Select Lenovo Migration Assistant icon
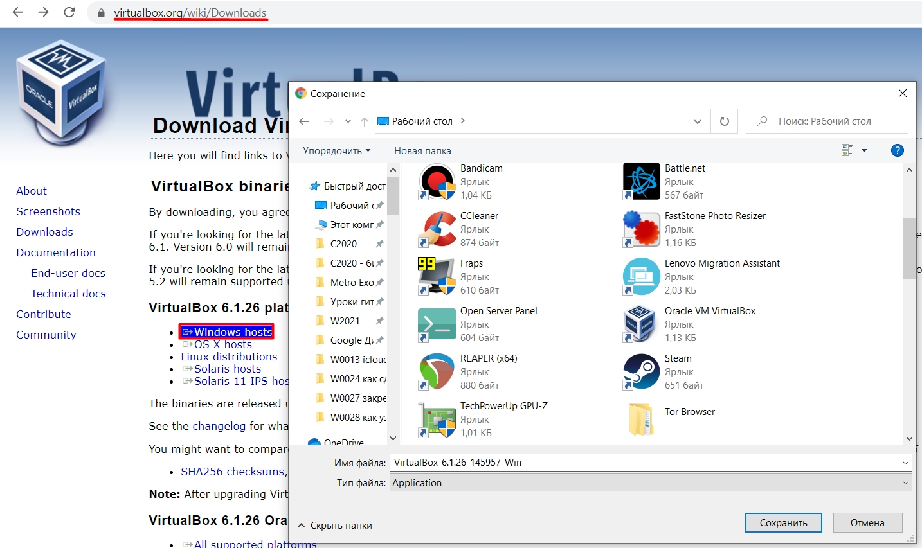The width and height of the screenshot is (922, 548). point(642,277)
